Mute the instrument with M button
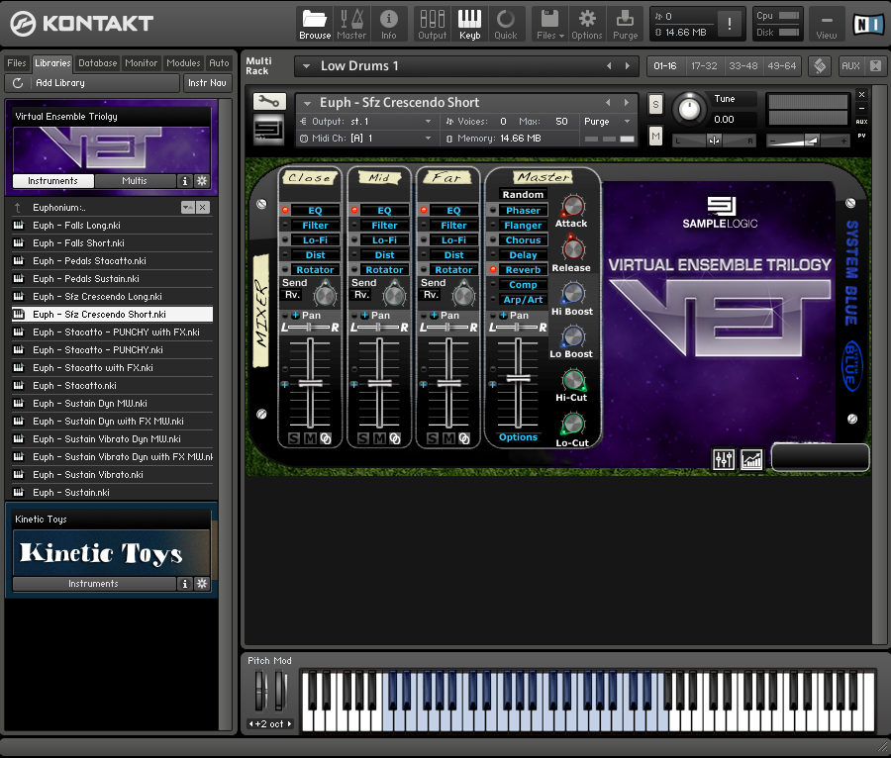 point(655,137)
